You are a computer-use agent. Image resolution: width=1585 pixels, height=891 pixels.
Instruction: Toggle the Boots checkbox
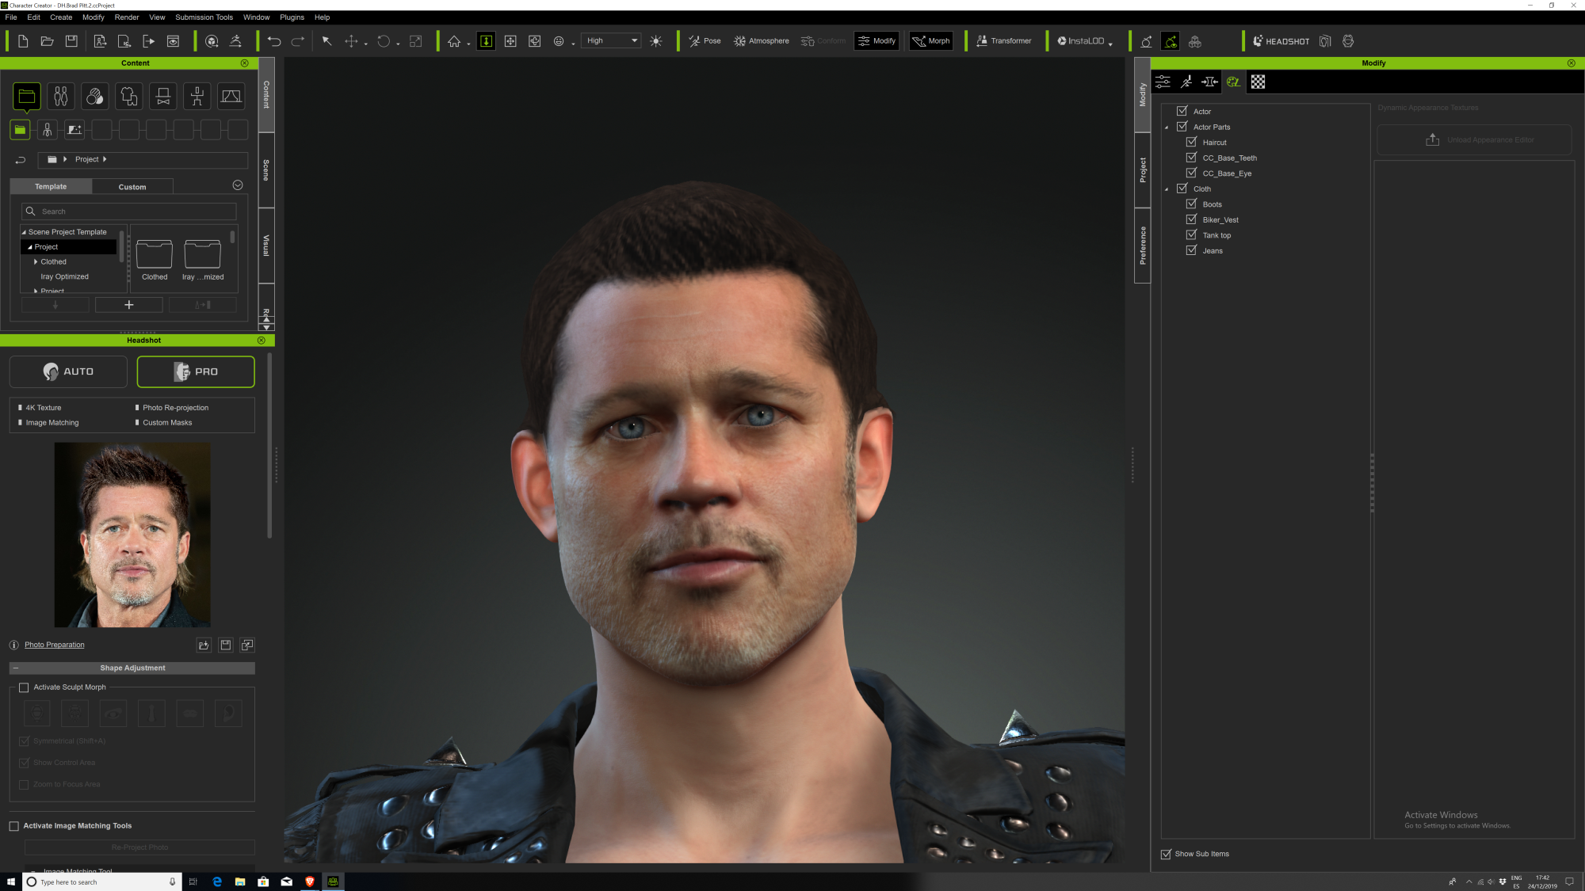click(1191, 204)
